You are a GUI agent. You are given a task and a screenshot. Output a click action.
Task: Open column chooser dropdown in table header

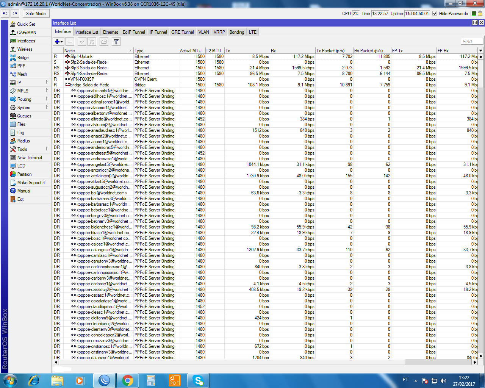pyautogui.click(x=481, y=50)
